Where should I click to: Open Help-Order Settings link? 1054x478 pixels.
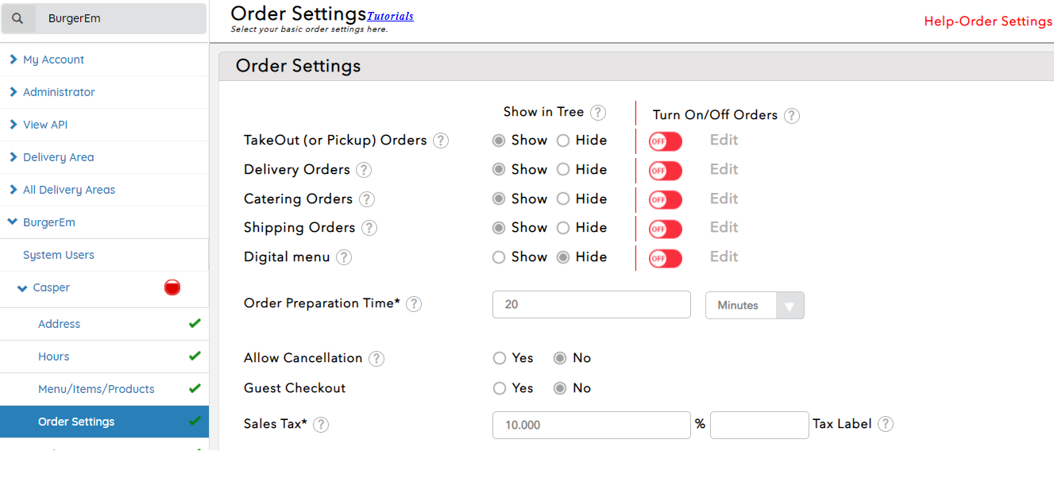(987, 21)
